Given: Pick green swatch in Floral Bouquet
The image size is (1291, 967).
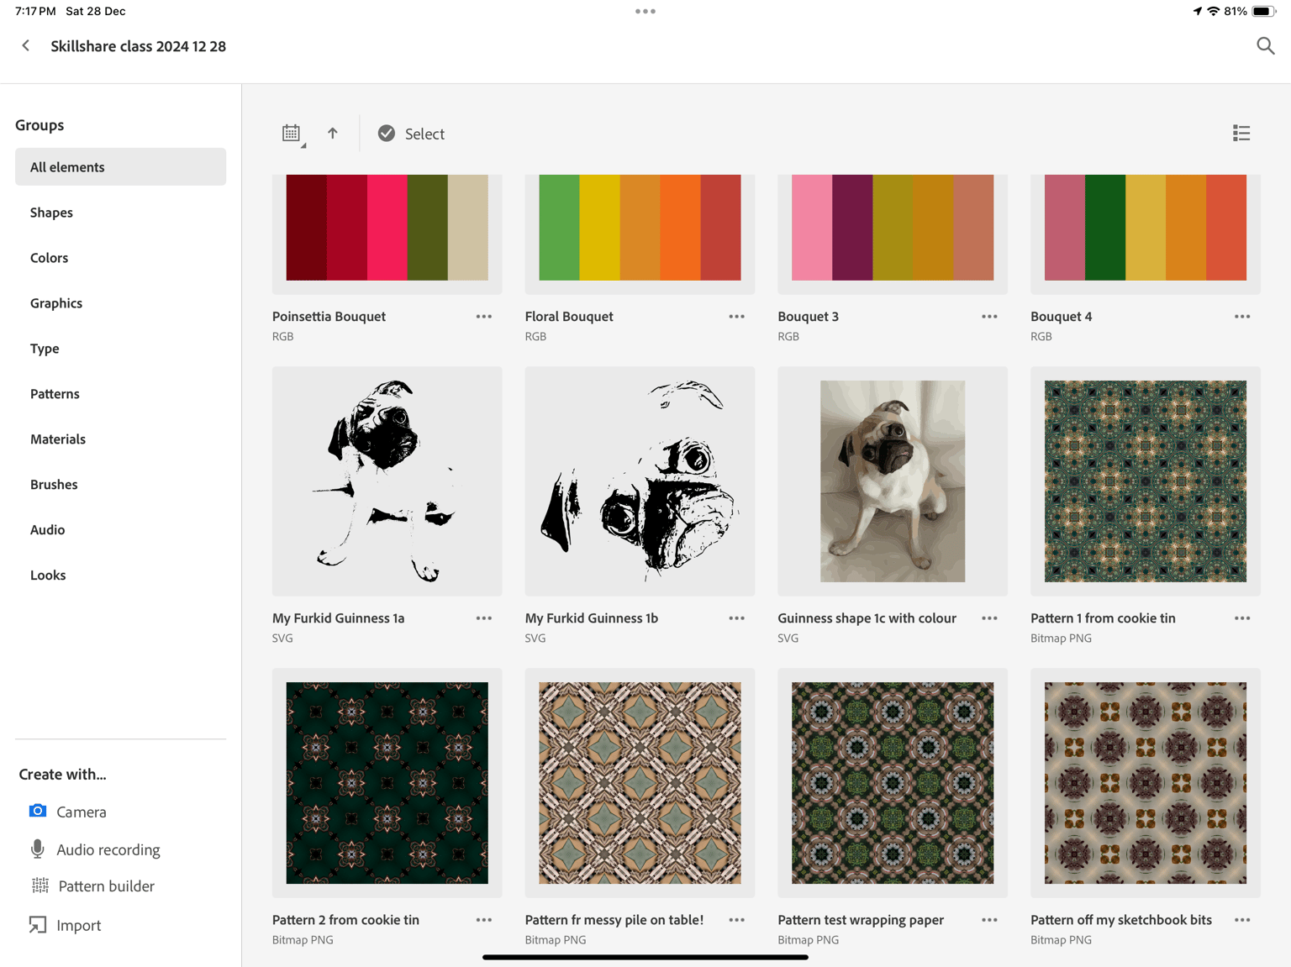Looking at the screenshot, I should [559, 228].
